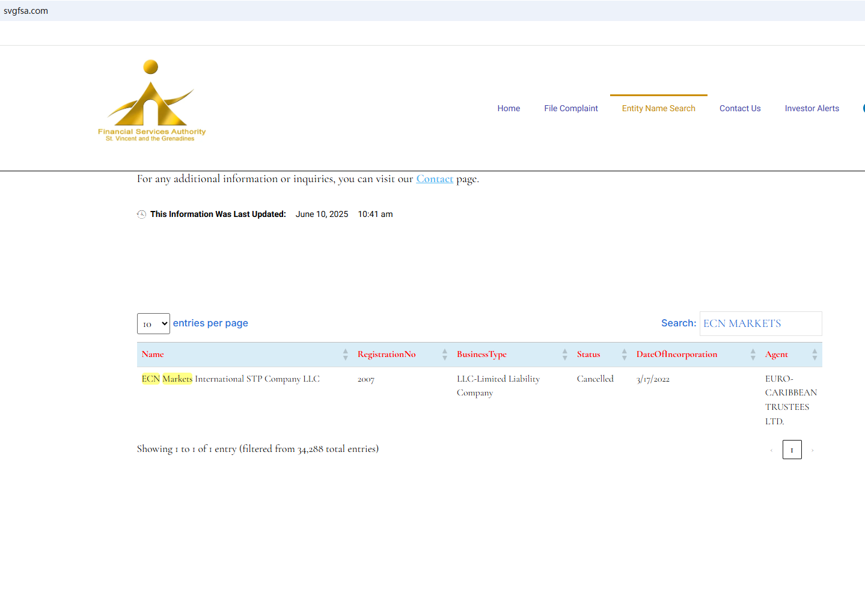
Task: Click the Agent column sort arrows
Action: [815, 355]
